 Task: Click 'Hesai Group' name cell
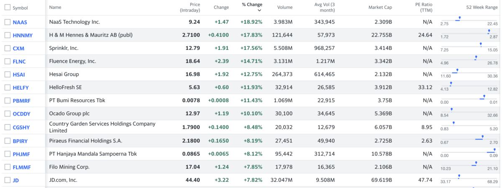pyautogui.click(x=64, y=74)
